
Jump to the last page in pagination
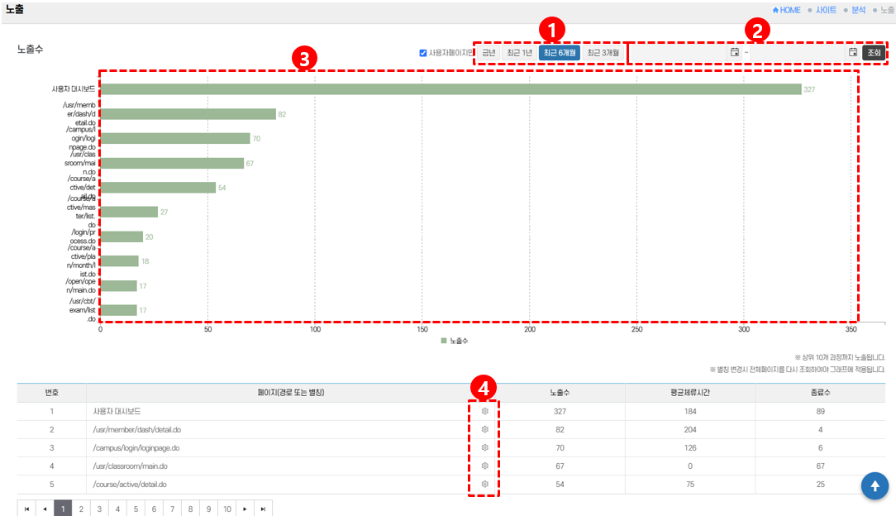[263, 509]
